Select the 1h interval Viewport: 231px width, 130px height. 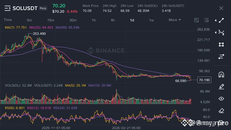tap(93, 20)
